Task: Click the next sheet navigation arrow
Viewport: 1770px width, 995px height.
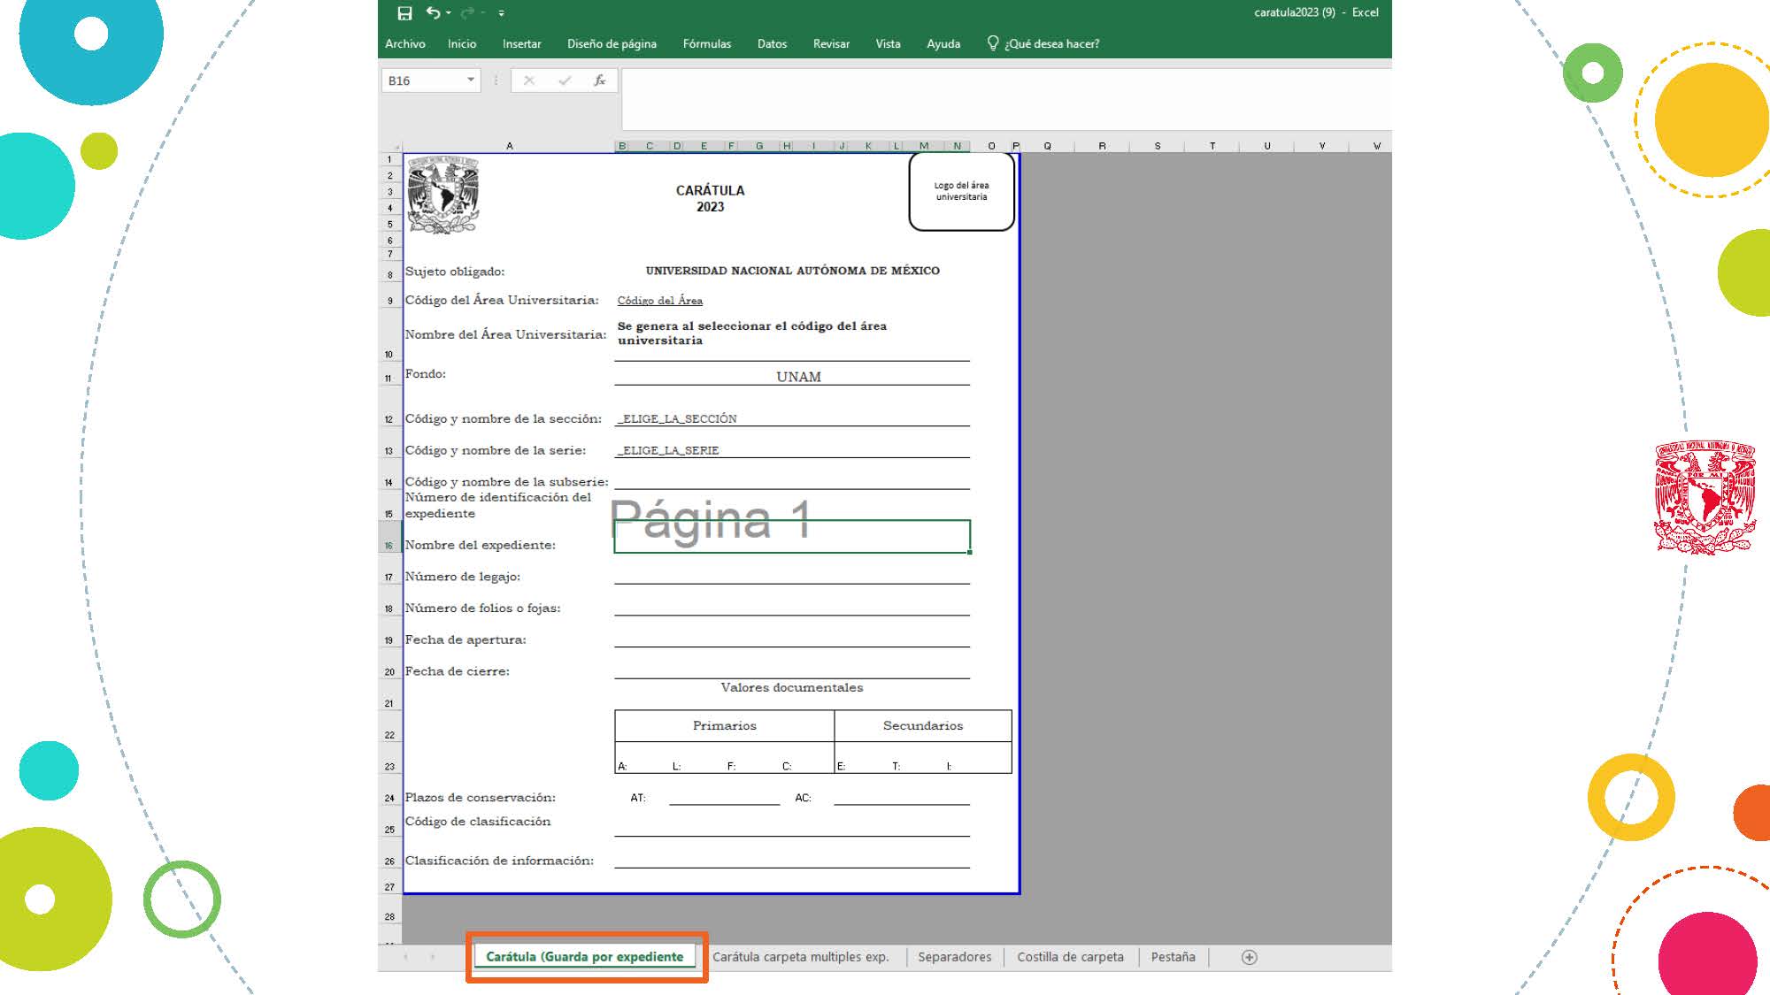Action: pos(433,957)
